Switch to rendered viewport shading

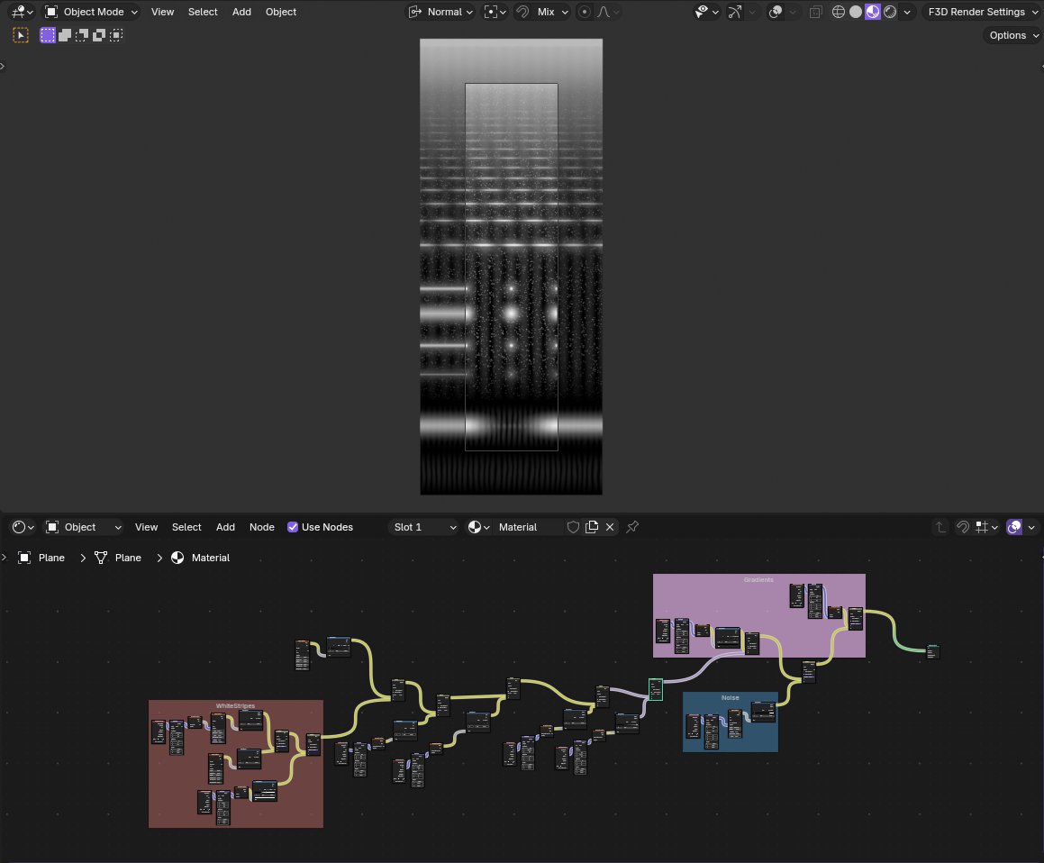(890, 12)
